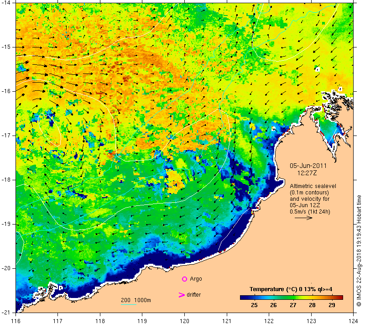Image resolution: width=365 pixels, height=324 pixels.
Task: Click the 123 longitude axis label
Action: 311,321
